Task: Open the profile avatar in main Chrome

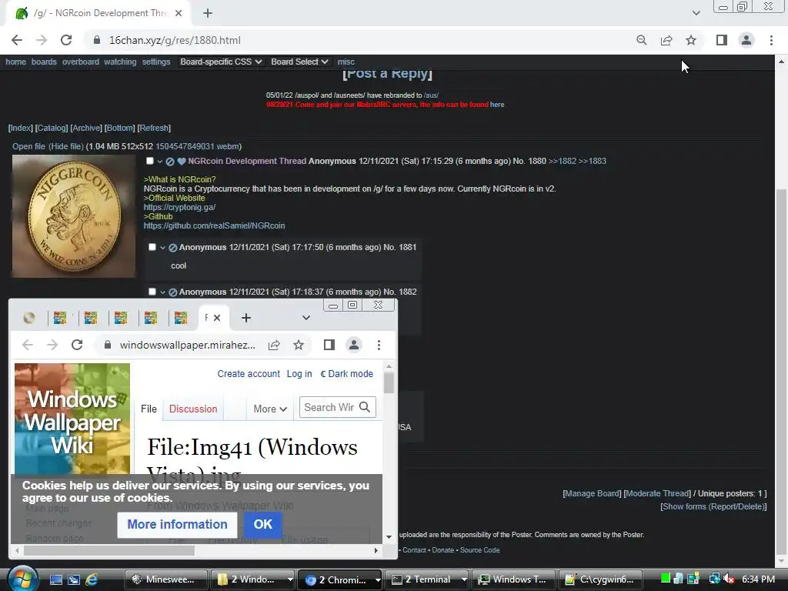Action: [x=746, y=40]
